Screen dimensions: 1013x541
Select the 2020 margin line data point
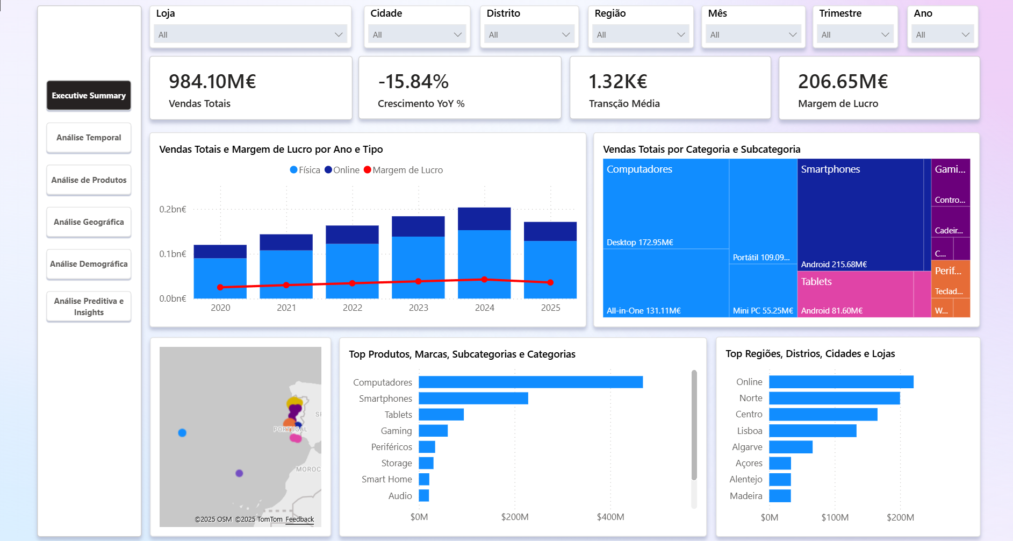pyautogui.click(x=220, y=287)
